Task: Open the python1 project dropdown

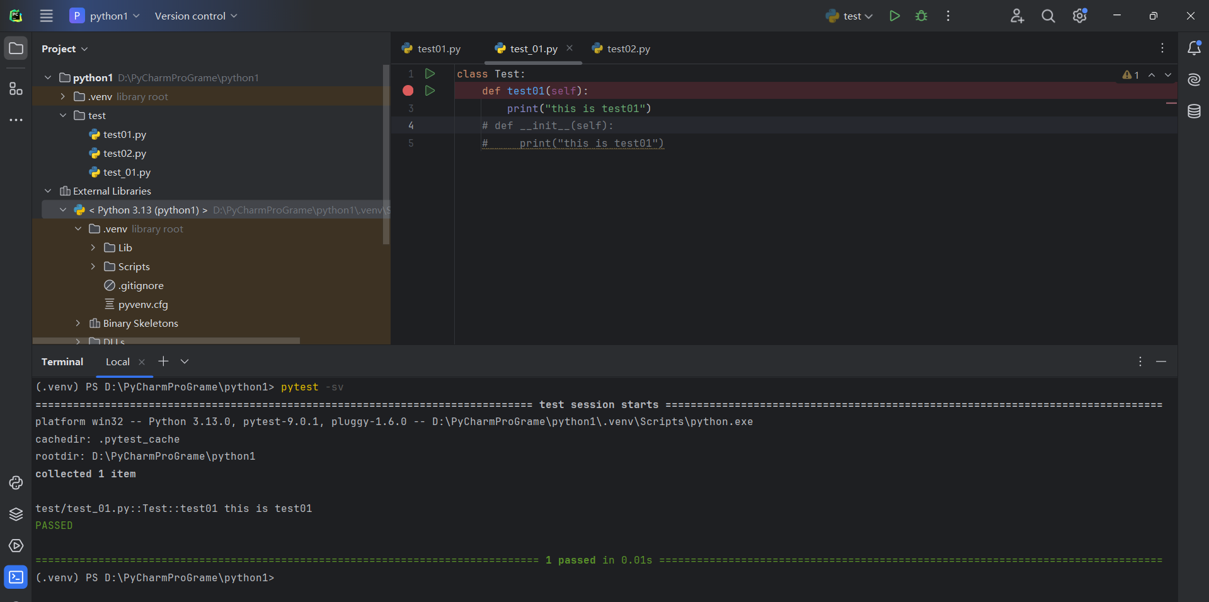Action: tap(105, 16)
